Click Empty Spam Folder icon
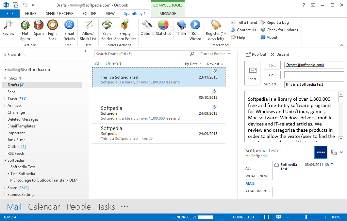 (125, 25)
